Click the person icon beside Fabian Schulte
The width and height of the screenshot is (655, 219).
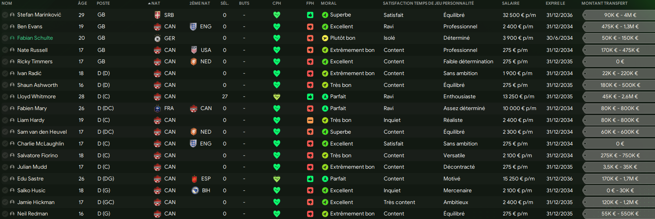pos(12,38)
